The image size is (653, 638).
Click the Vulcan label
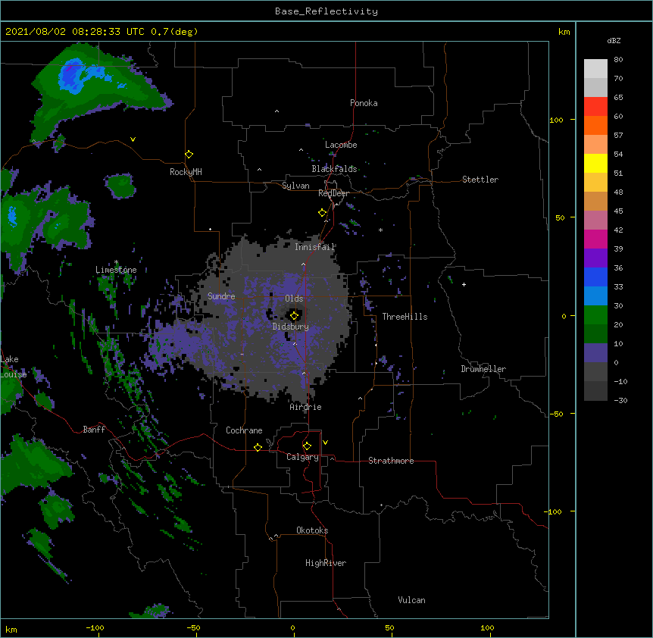pos(411,600)
